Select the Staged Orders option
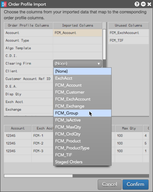 pos(82,162)
